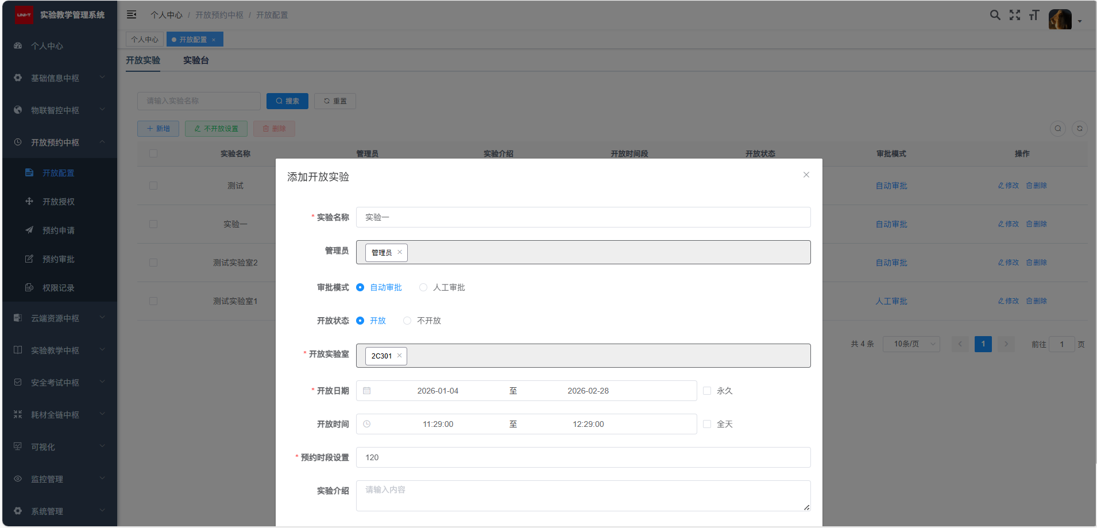1097x528 pixels.
Task: Remove the 2C301 lab tag
Action: 399,356
